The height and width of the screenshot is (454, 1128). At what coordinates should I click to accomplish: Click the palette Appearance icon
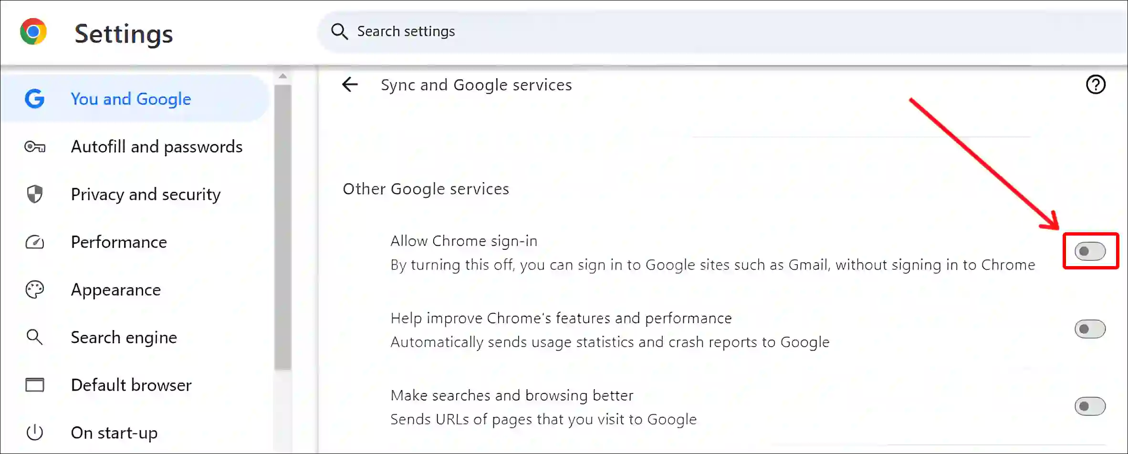35,289
